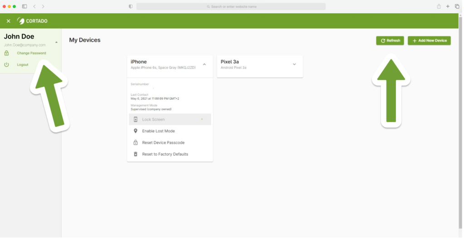Viewport: 464px width, 238px height.
Task: Click the My Devices heading
Action: coord(85,40)
